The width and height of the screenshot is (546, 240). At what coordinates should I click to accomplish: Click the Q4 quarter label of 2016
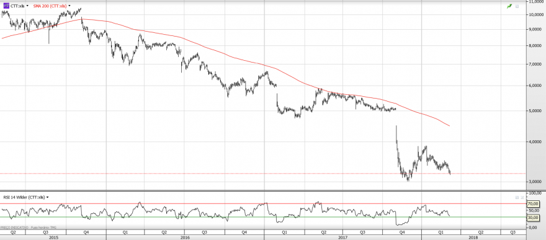tap(244, 232)
